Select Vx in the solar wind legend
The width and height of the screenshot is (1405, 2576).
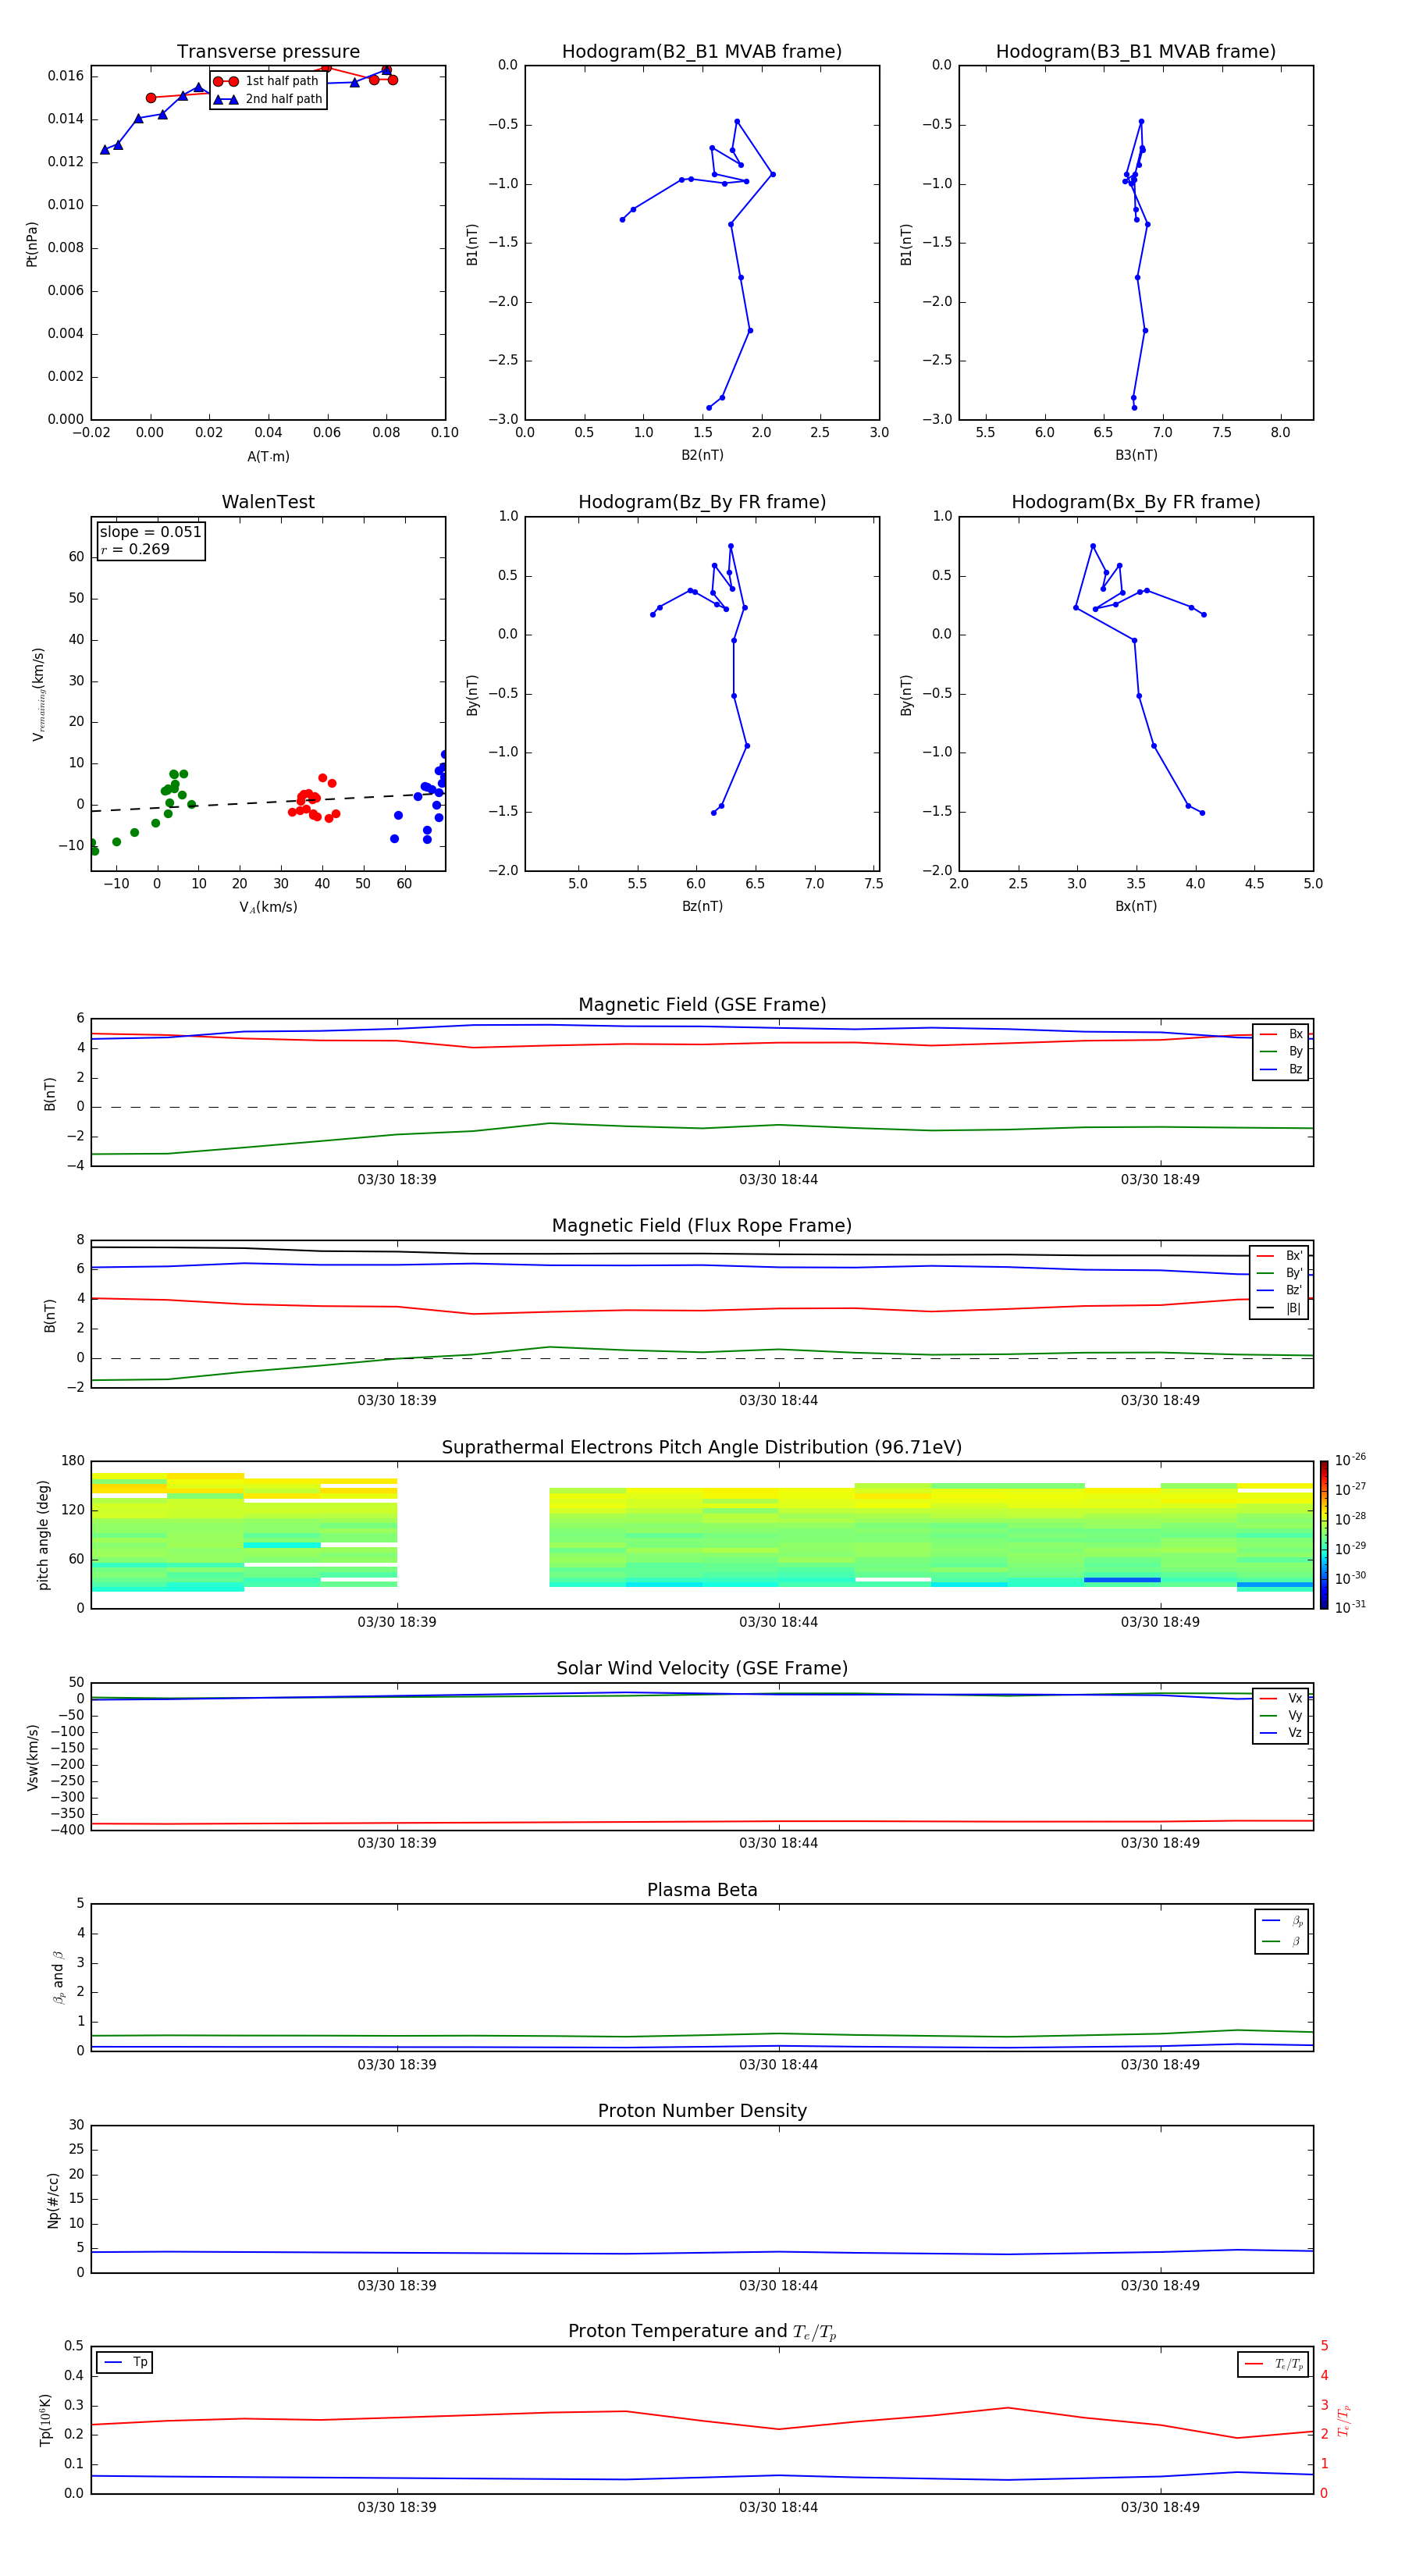1281,1698
